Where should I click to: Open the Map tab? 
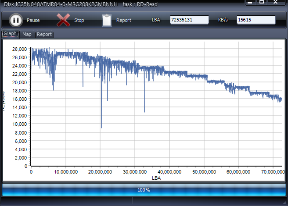[27, 34]
